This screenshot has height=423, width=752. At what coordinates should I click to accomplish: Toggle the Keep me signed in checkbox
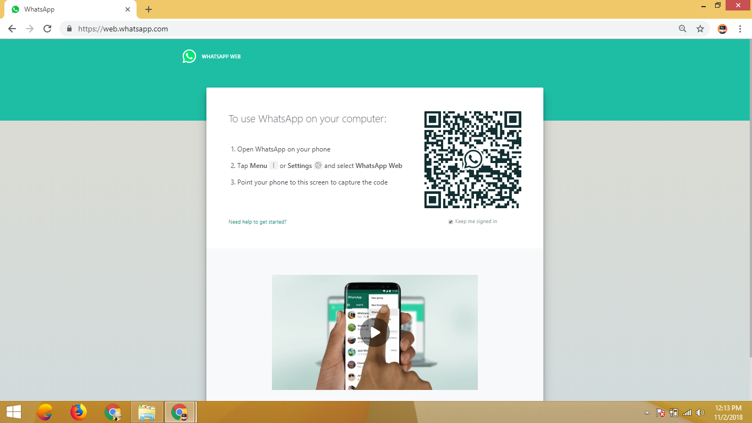tap(451, 222)
